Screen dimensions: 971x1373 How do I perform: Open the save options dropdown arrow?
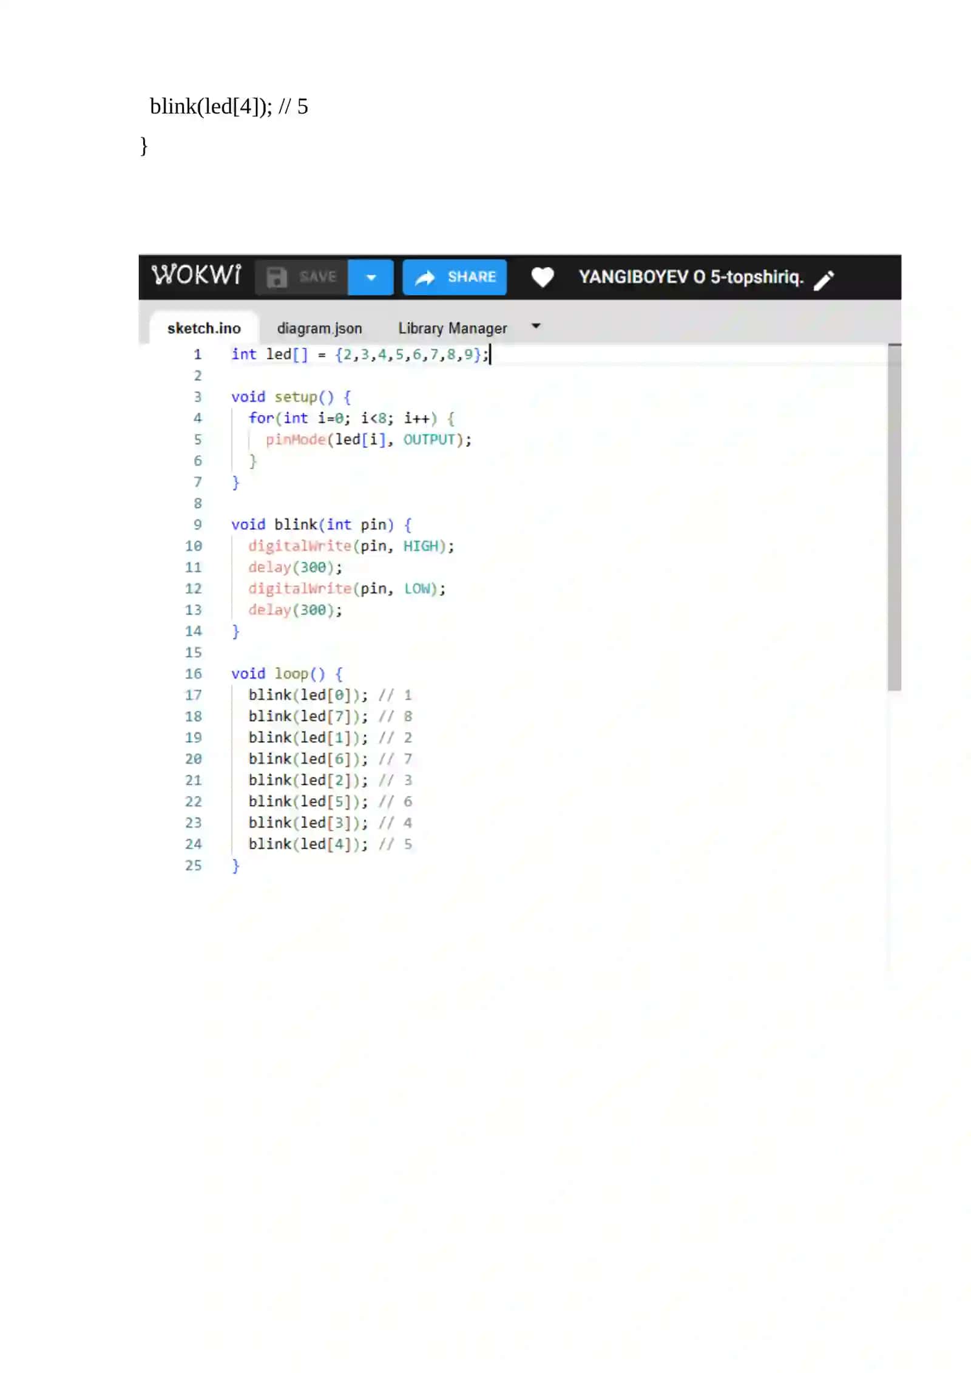pyautogui.click(x=371, y=277)
